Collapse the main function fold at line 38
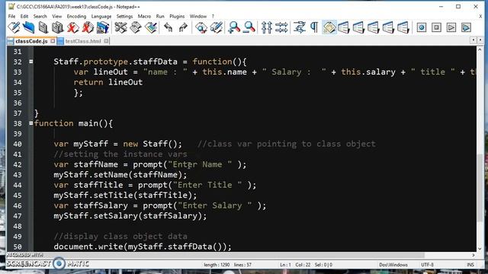 click(30, 123)
